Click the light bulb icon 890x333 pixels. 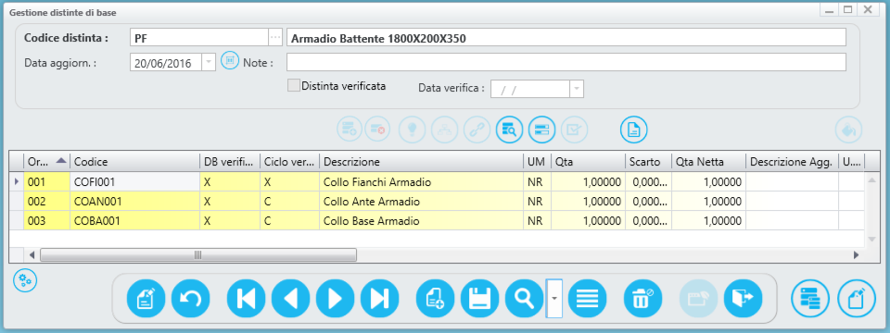coord(413,129)
